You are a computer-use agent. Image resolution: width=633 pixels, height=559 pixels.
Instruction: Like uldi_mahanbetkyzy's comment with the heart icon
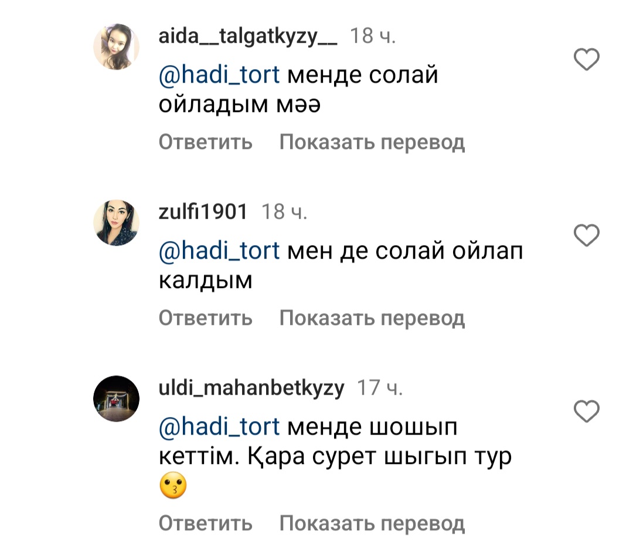tap(586, 412)
